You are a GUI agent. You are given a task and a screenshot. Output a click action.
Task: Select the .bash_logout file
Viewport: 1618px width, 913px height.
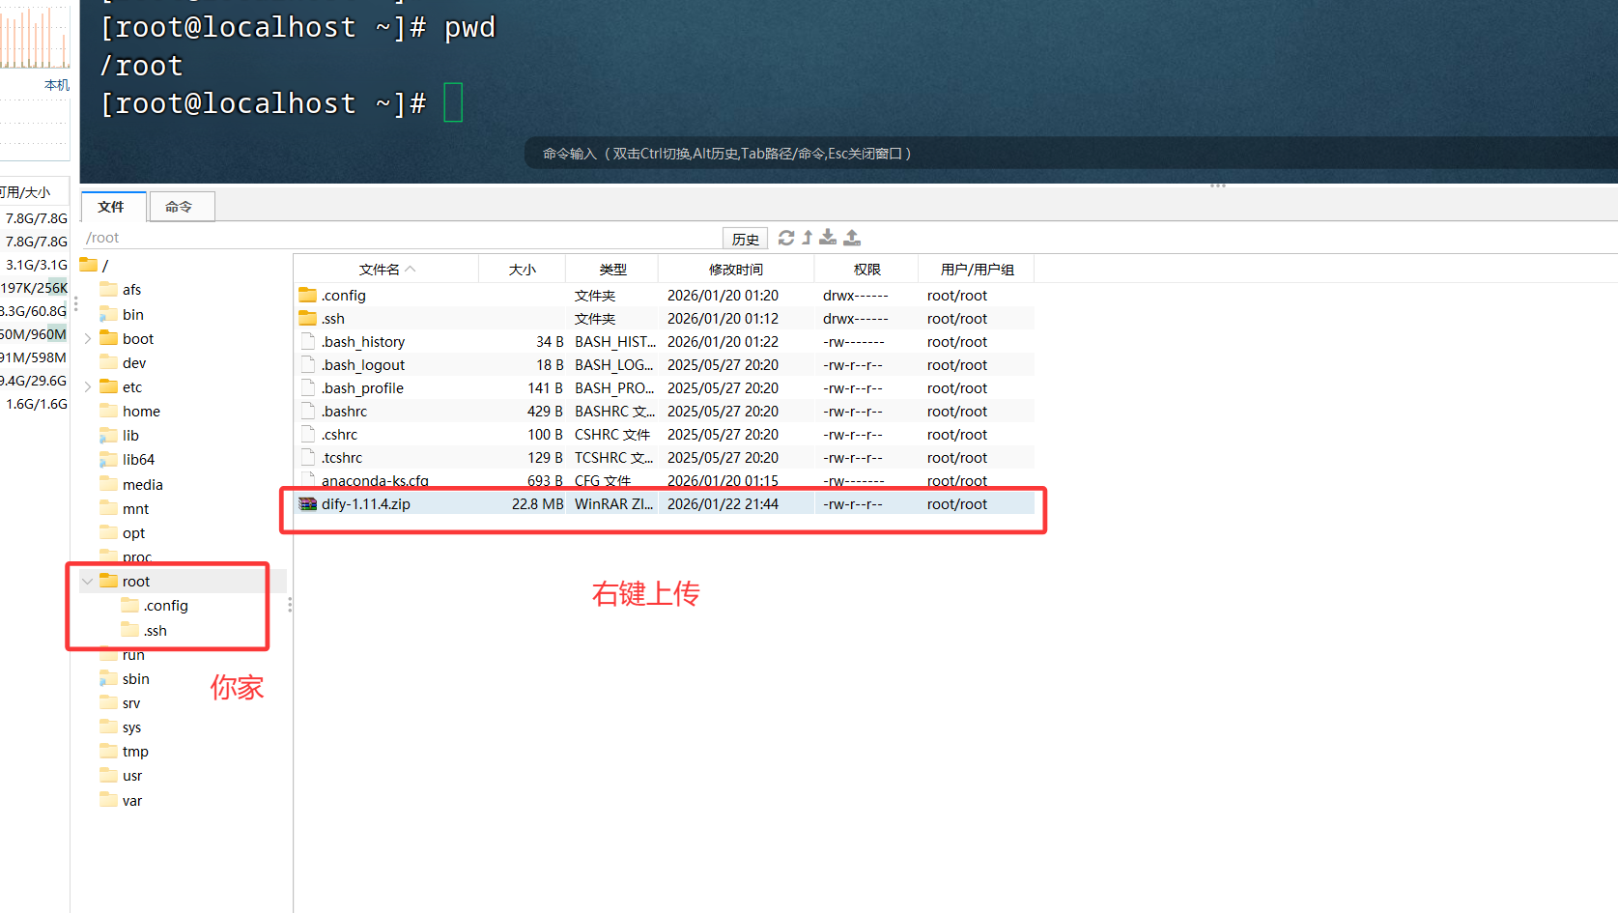coord(665,365)
